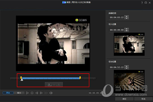Click the mark-in timecode field 00:00:49:00
The width and height of the screenshot is (153, 102).
pyautogui.click(x=117, y=30)
